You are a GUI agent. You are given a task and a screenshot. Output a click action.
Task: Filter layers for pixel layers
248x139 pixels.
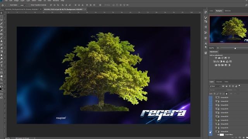click(223, 86)
